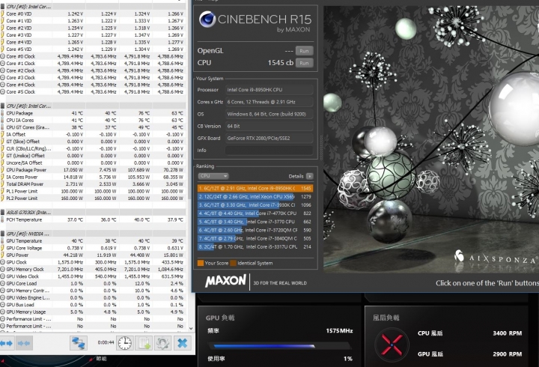539x367 pixels.
Task: Select the GFX Board GeForce RTX 2080 field
Action: [x=269, y=139]
